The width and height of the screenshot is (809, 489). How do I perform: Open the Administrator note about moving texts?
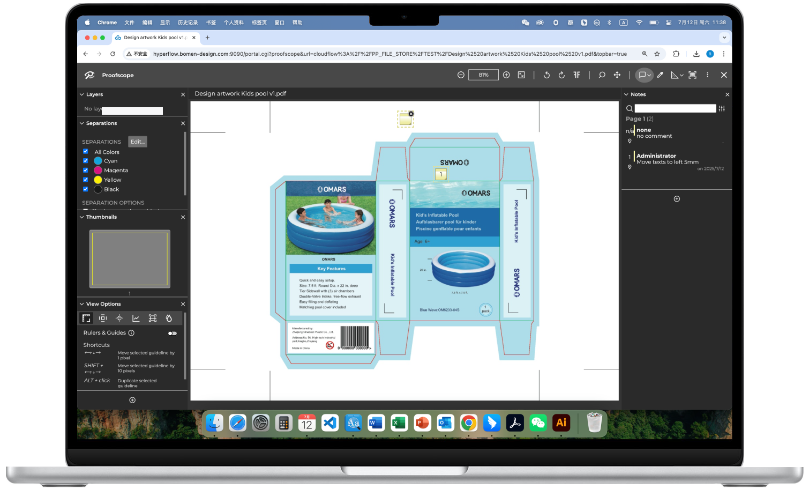tap(667, 159)
